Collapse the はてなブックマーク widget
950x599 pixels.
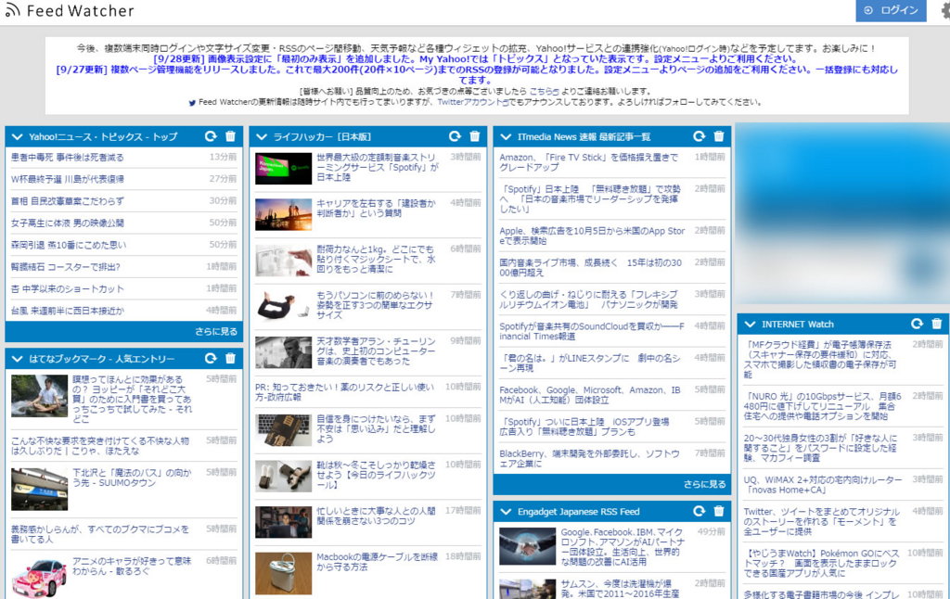tap(17, 359)
